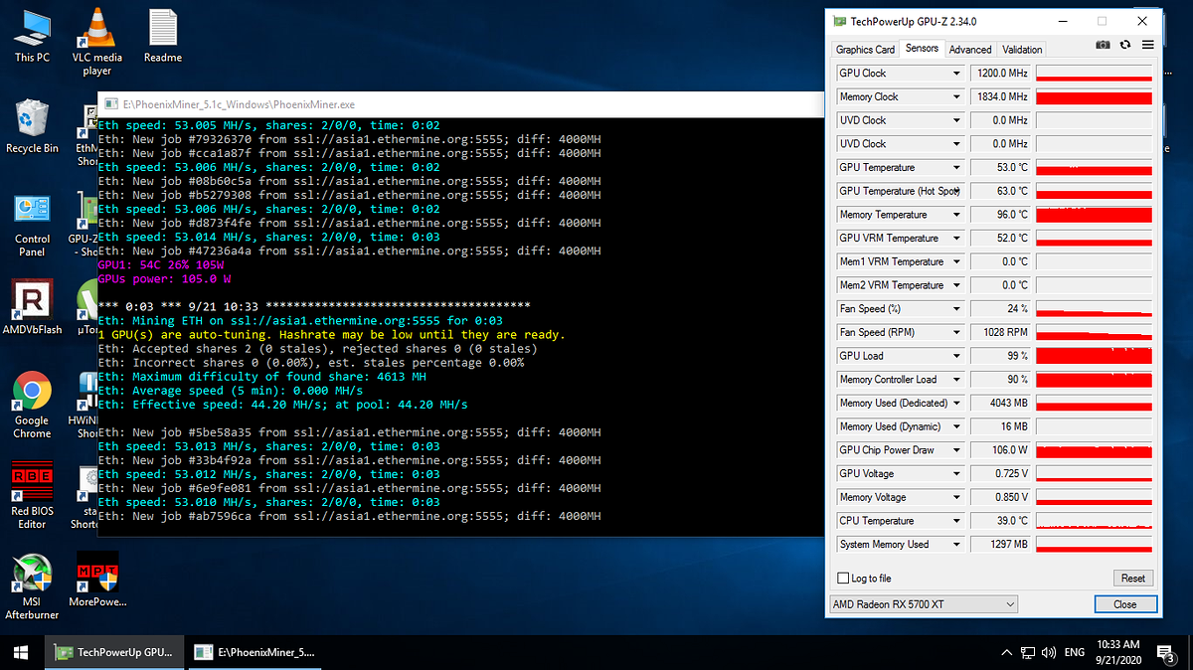Click the ENG language indicator
1193x670 pixels.
1075,653
